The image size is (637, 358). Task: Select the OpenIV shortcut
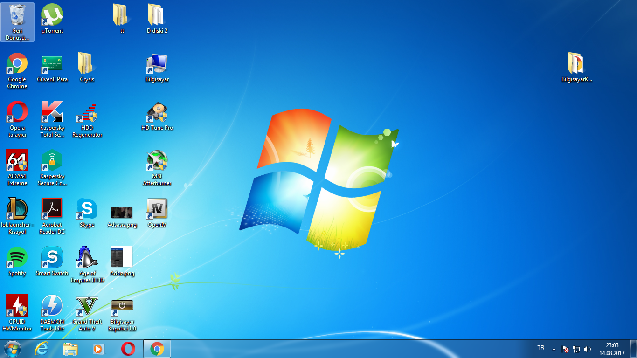pos(157,213)
